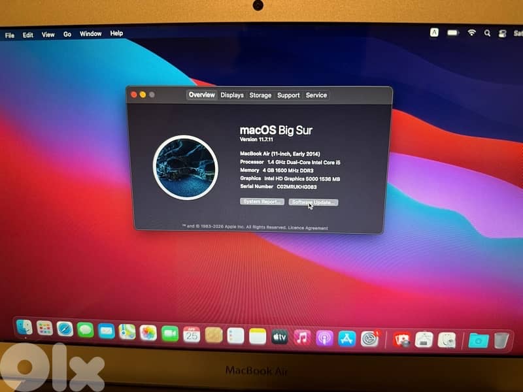The height and width of the screenshot is (392, 523).
Task: Open Downloads folder in dock
Action: point(479,340)
